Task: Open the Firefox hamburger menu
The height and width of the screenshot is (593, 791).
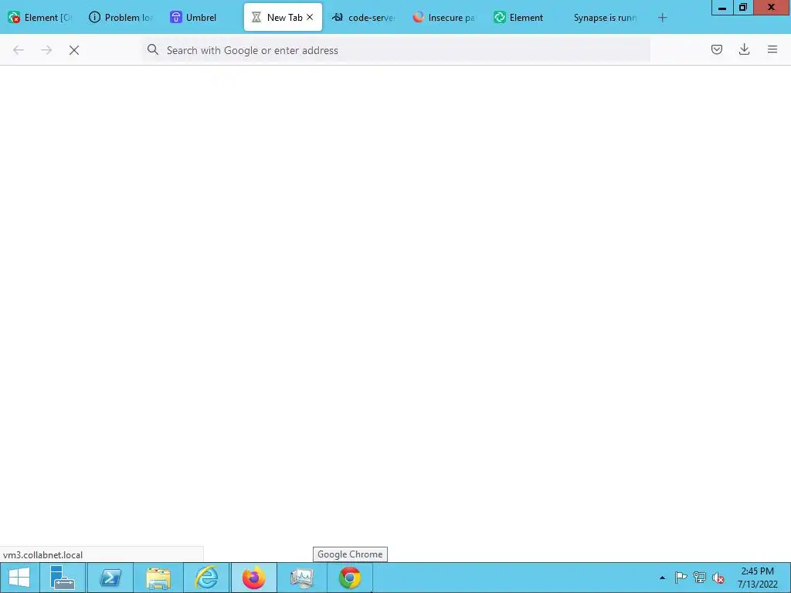Action: [x=772, y=49]
